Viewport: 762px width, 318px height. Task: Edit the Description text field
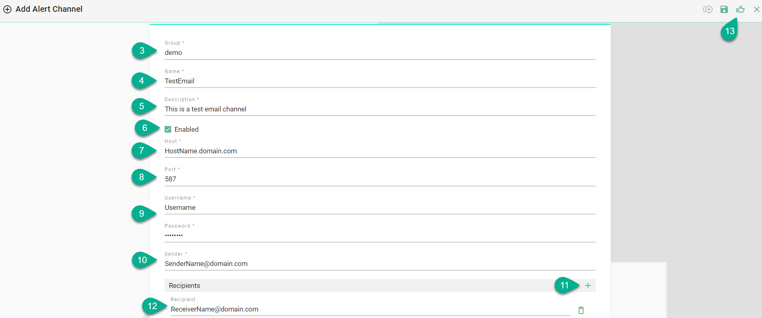(x=379, y=109)
